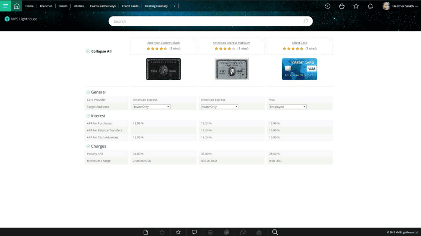Open the hamburger menu

coord(5,6)
